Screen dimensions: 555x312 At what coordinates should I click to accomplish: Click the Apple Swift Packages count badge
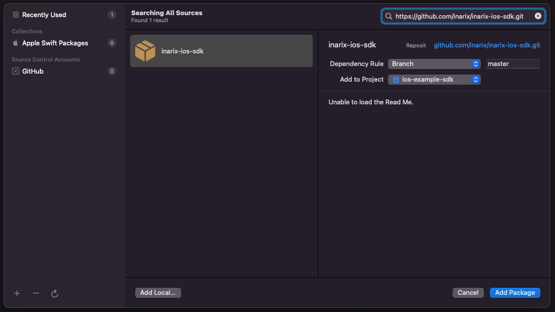point(112,43)
